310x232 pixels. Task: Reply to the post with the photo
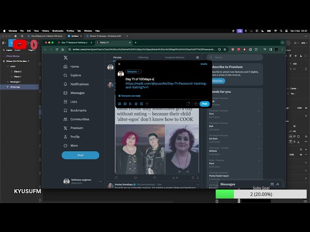point(116,178)
